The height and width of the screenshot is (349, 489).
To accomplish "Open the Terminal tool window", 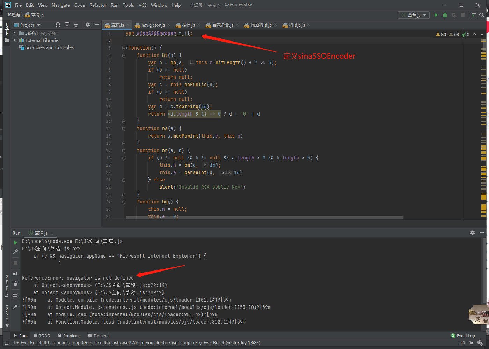I will (98, 336).
